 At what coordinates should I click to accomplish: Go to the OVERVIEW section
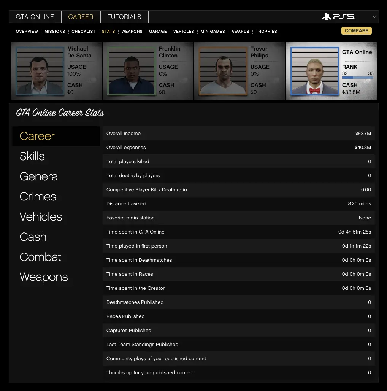(x=27, y=32)
